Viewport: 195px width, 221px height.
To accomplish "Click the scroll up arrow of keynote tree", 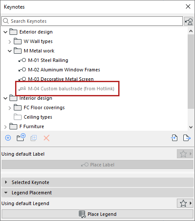I will [x=191, y=31].
